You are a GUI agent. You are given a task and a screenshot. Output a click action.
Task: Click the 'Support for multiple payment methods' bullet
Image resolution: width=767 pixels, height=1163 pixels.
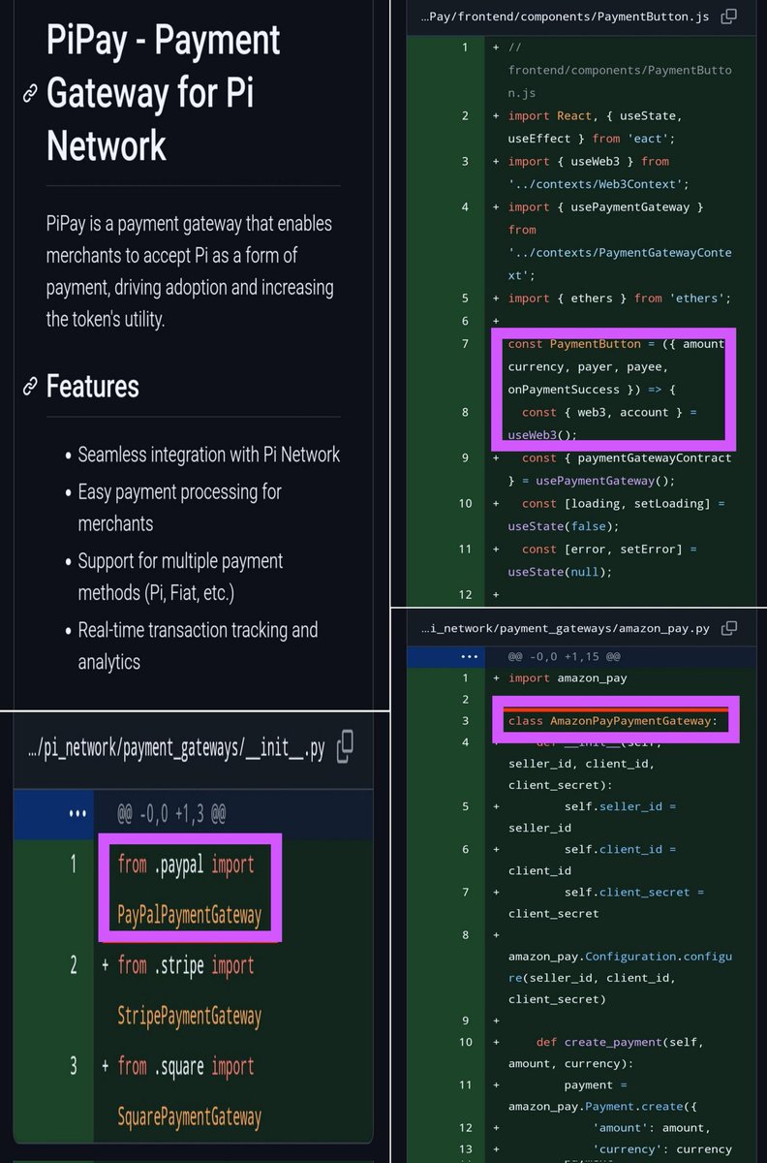(180, 576)
